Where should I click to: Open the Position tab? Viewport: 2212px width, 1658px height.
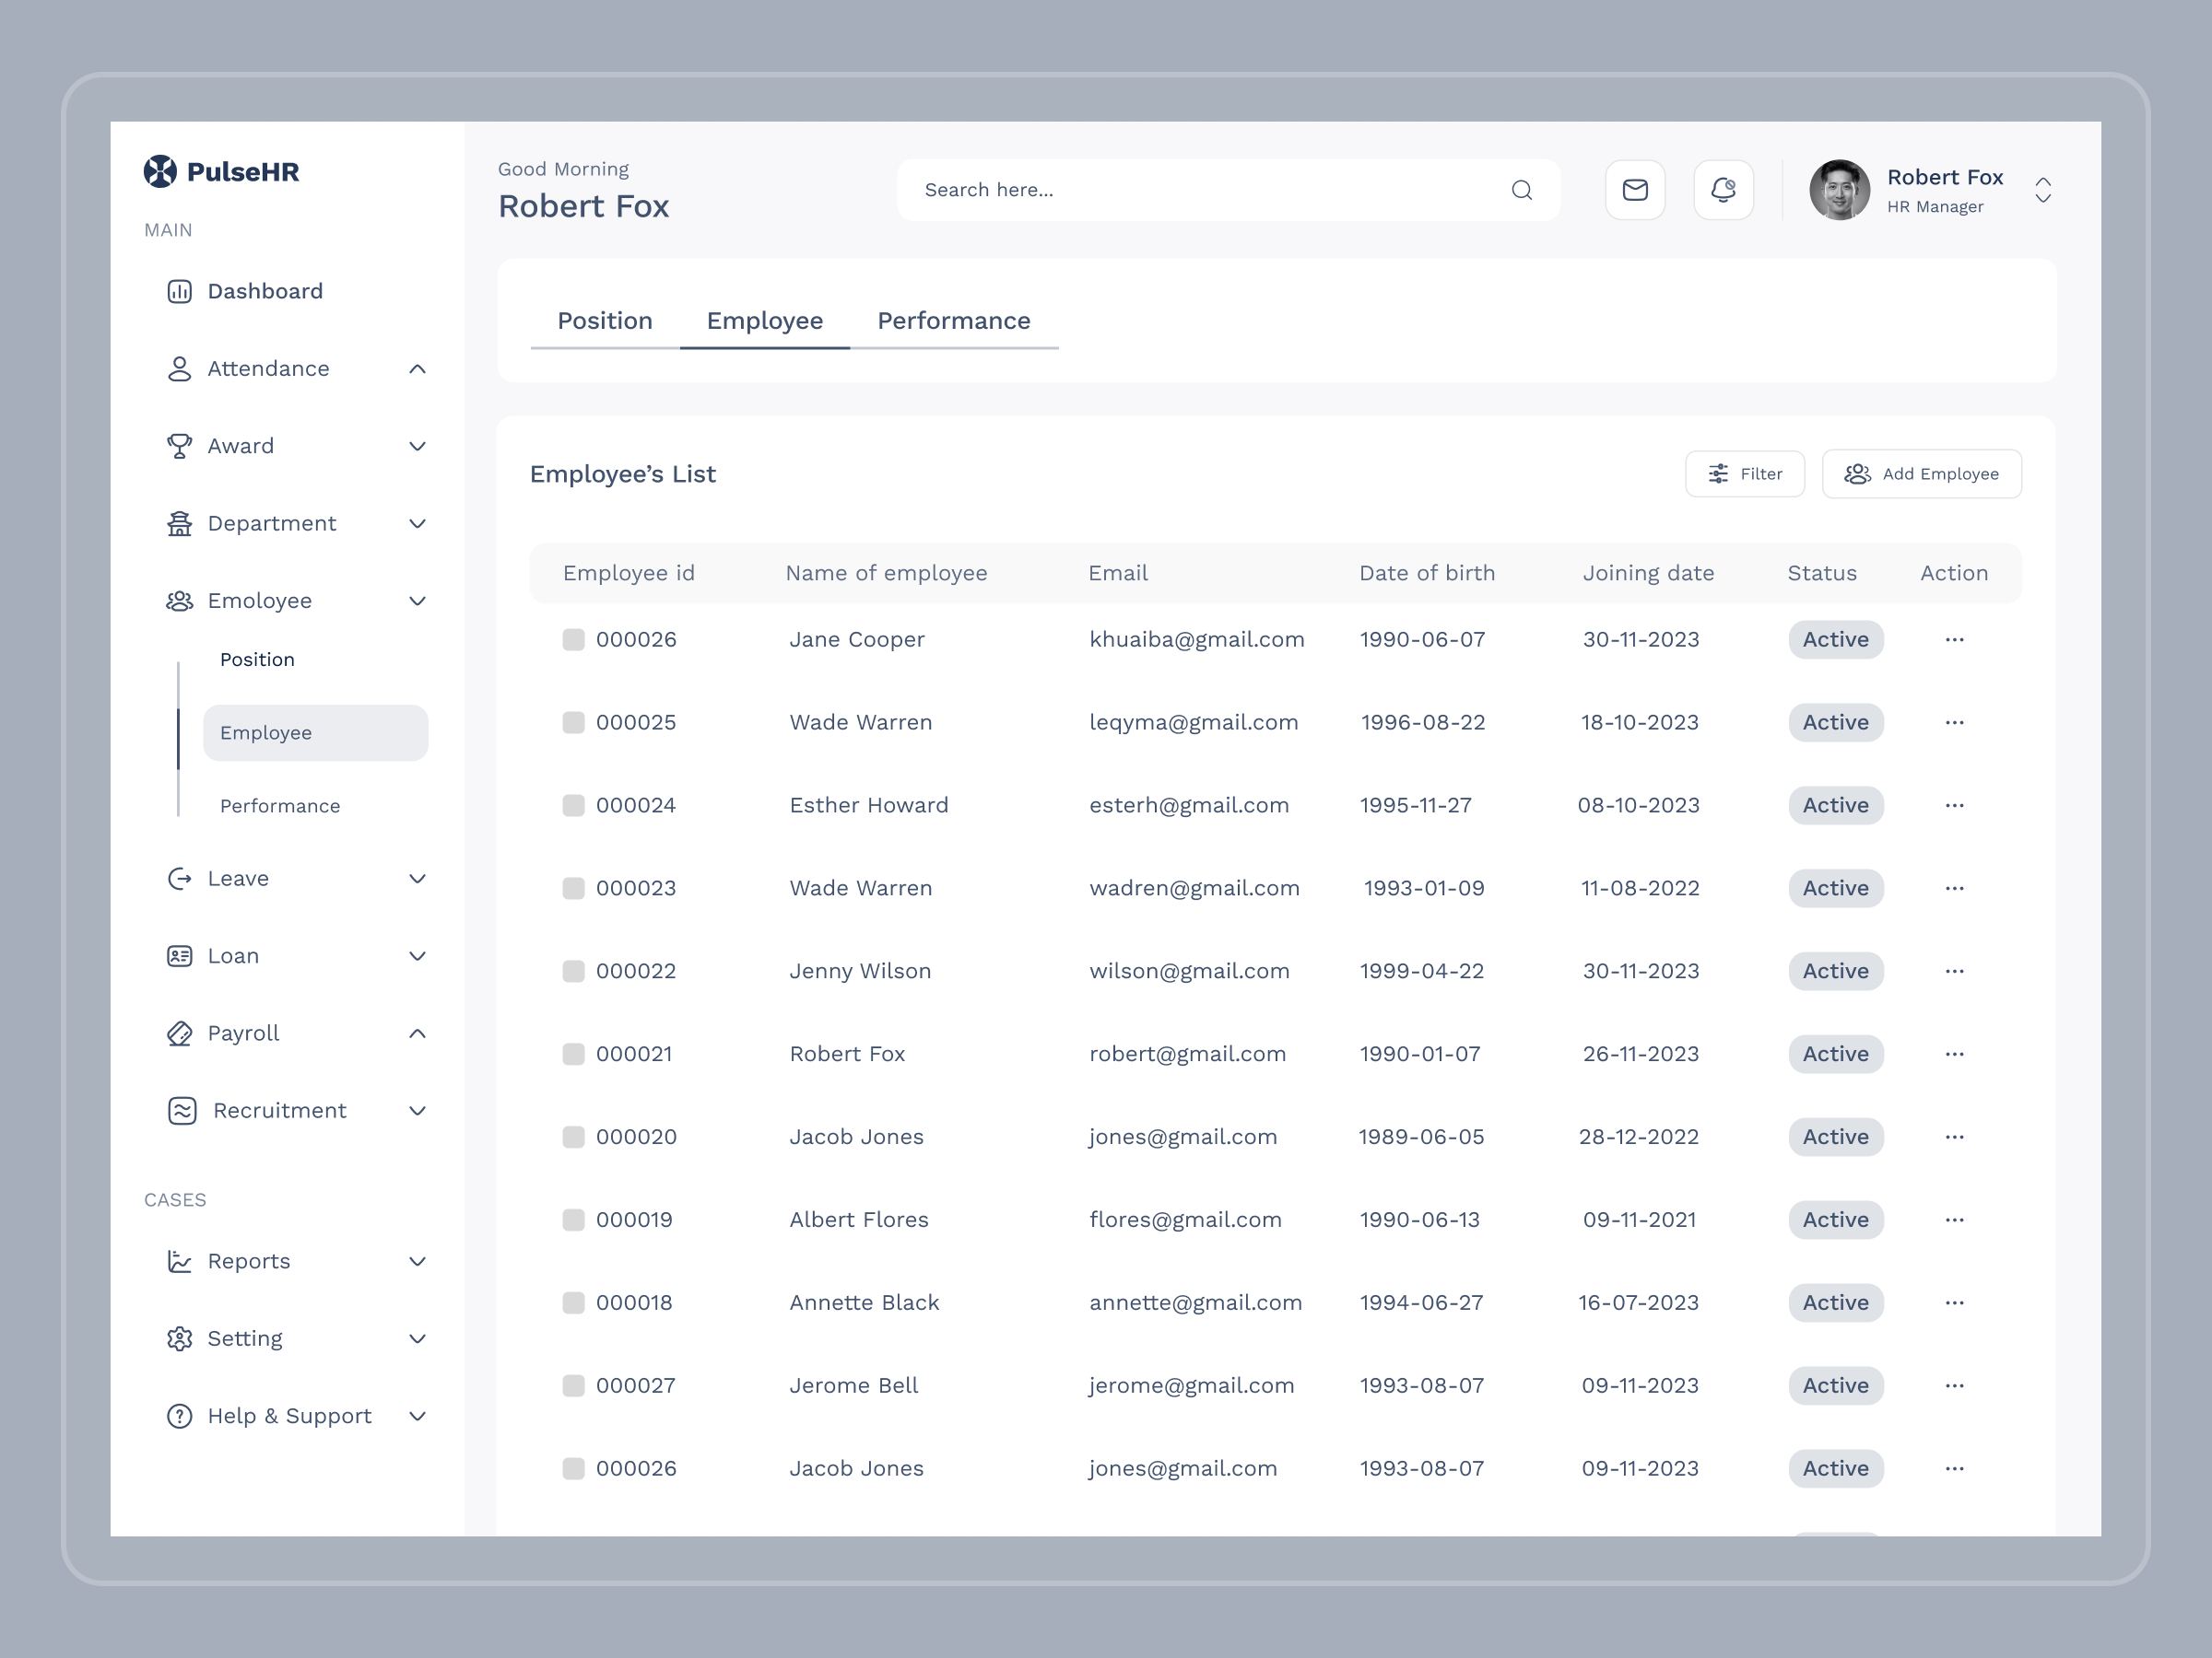(x=605, y=320)
